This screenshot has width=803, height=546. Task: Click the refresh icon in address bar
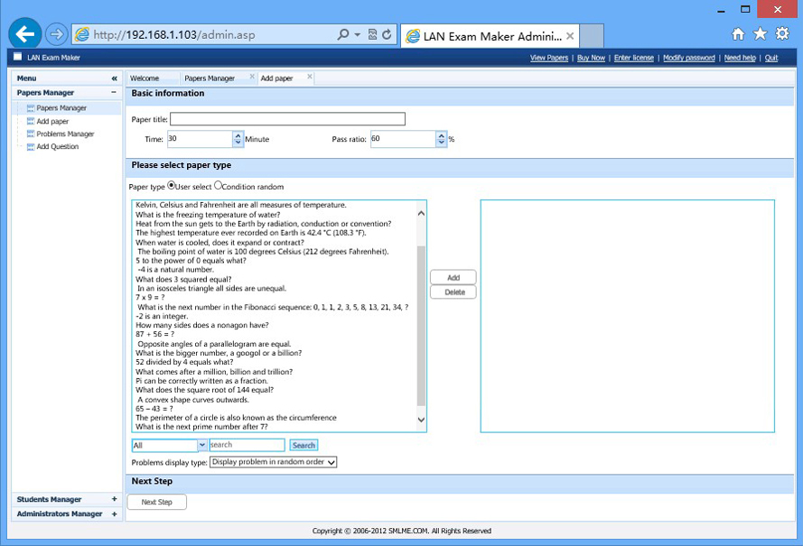tap(387, 34)
